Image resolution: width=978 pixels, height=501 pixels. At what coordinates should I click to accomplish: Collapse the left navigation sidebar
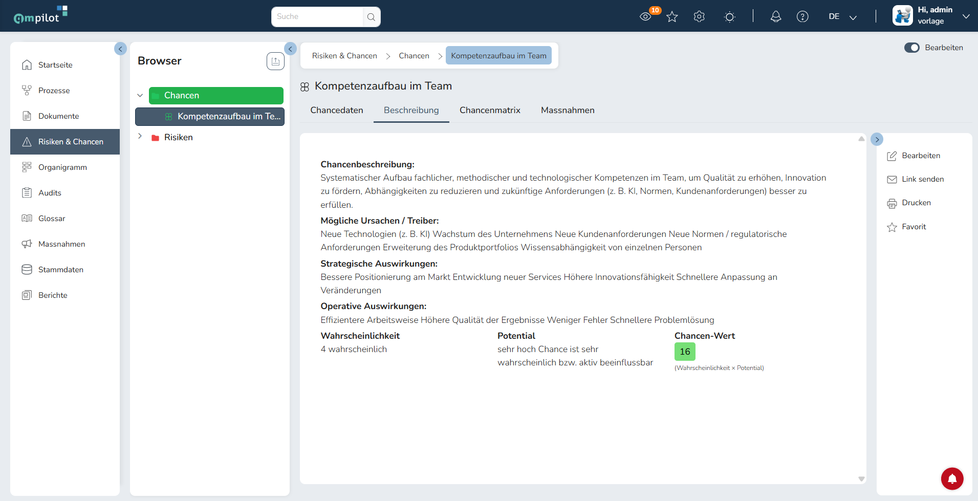[x=120, y=49]
